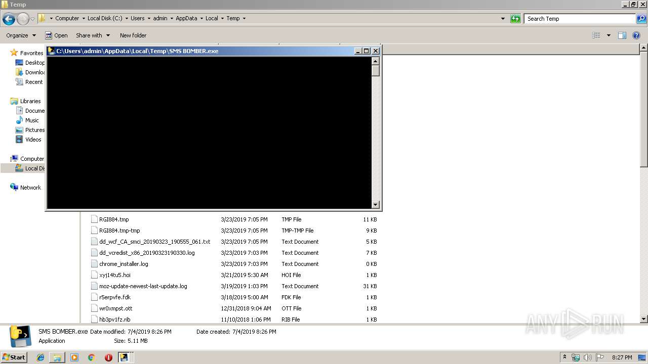This screenshot has height=364, width=648.
Task: Select file RGI884.tmp-tmp
Action: [119, 231]
